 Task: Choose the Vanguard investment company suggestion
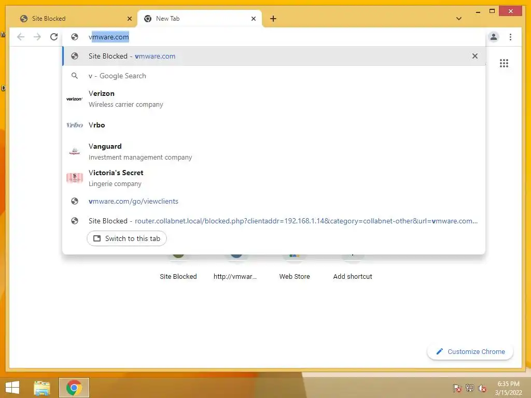[x=274, y=152]
